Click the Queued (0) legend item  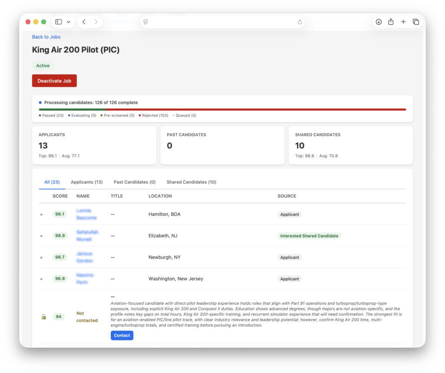(x=184, y=116)
